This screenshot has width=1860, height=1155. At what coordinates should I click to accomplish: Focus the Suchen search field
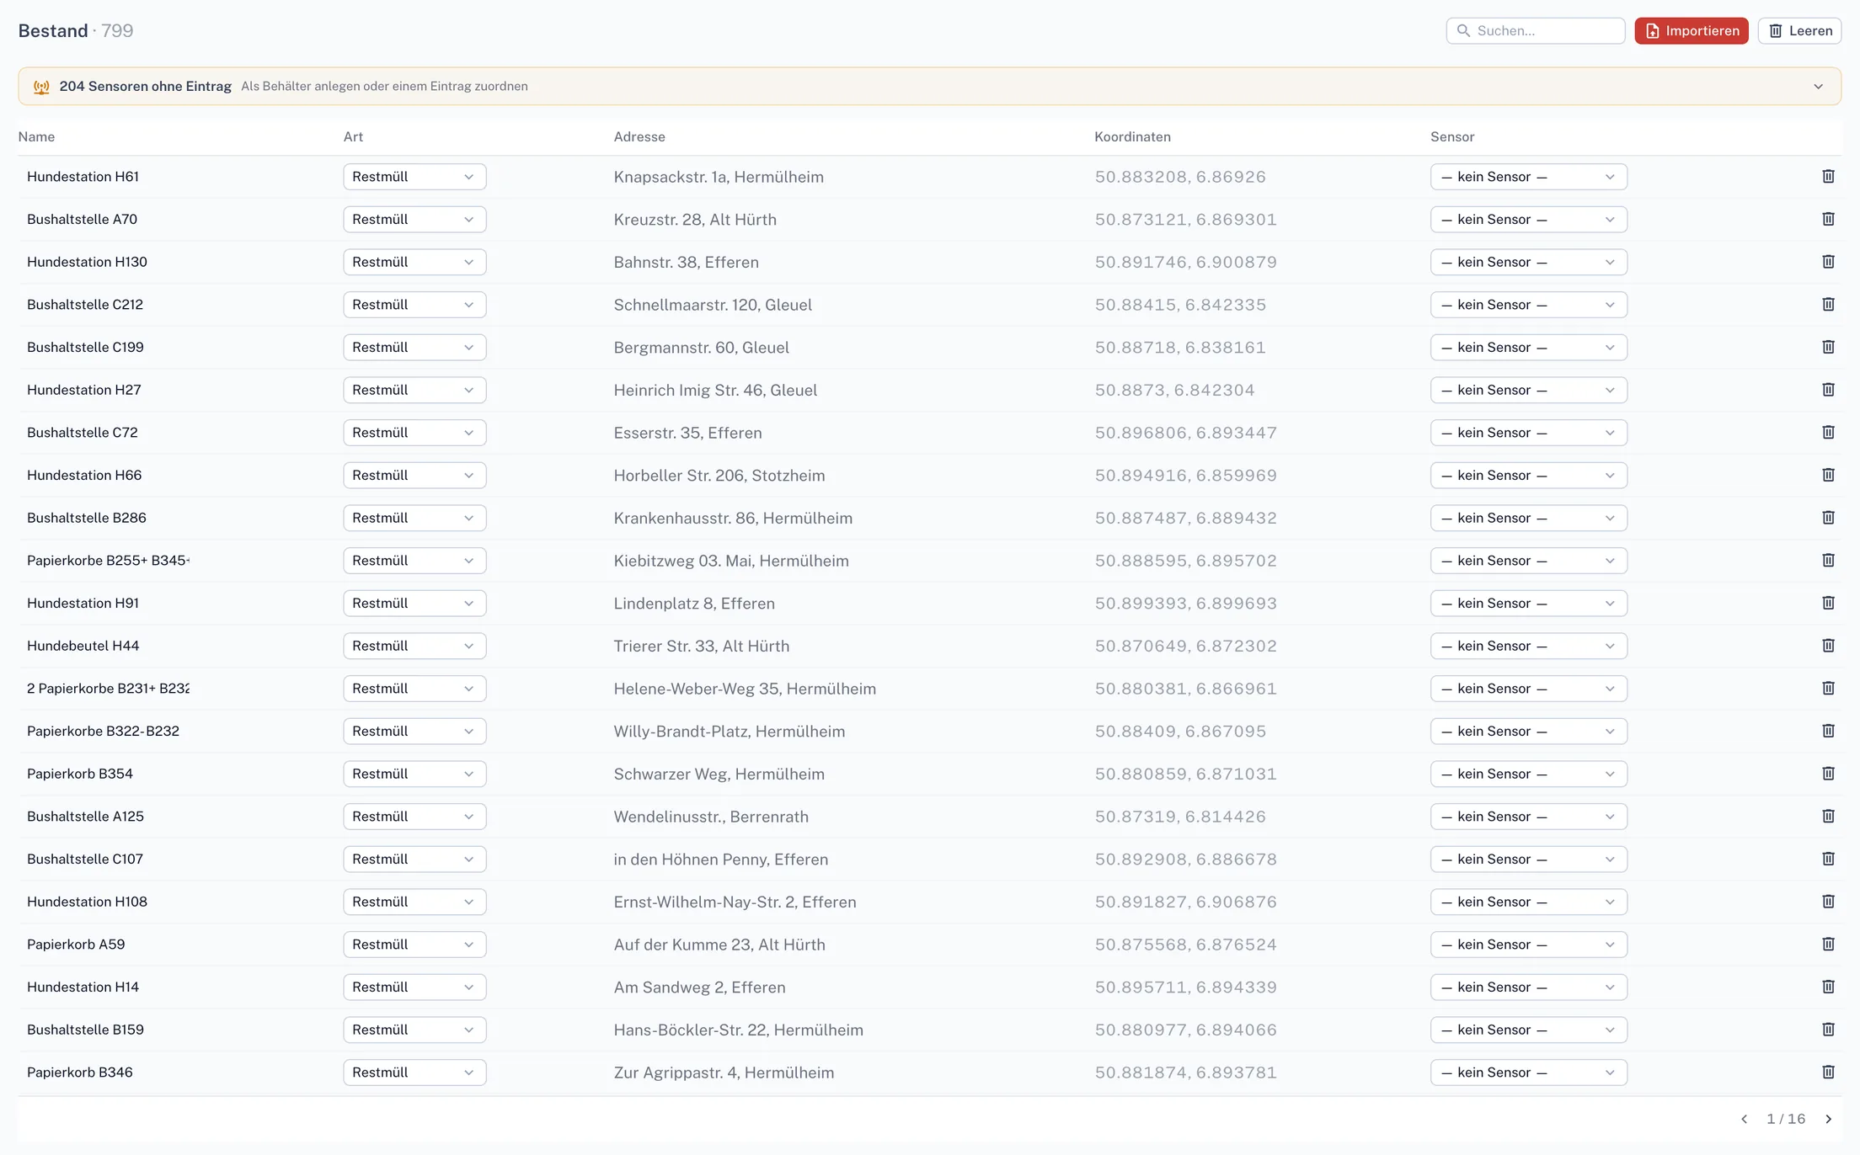pyautogui.click(x=1535, y=31)
